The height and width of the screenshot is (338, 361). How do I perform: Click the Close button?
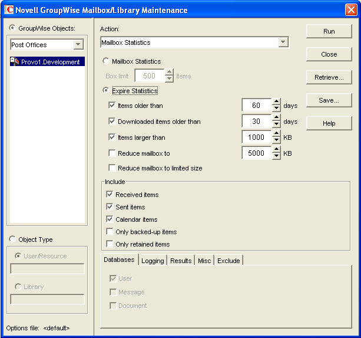tap(329, 54)
